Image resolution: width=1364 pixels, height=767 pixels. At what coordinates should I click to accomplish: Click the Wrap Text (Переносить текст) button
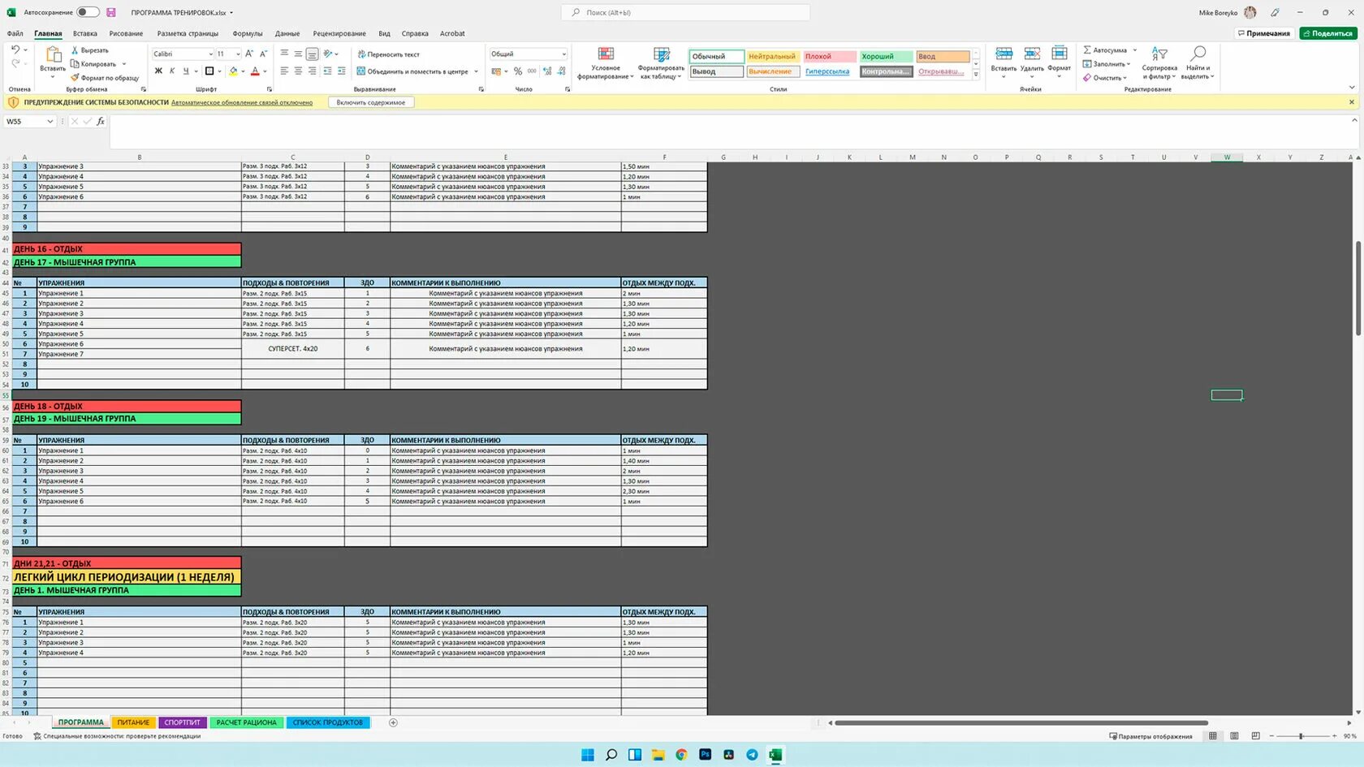[x=389, y=54]
